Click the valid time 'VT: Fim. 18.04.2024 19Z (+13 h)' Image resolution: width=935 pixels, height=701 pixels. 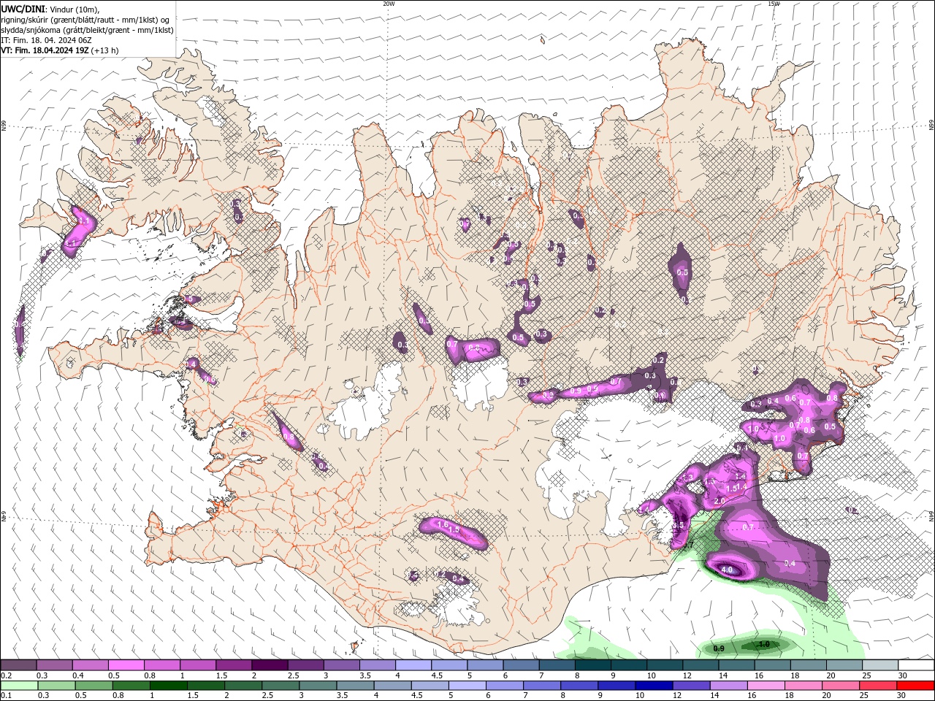click(60, 50)
